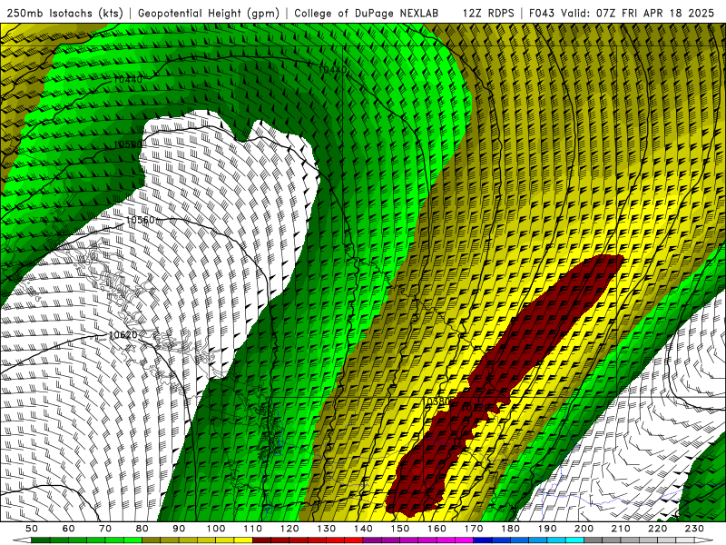The image size is (726, 545).
Task: Pick the bright green swatch just before 80
Action: click(x=132, y=540)
